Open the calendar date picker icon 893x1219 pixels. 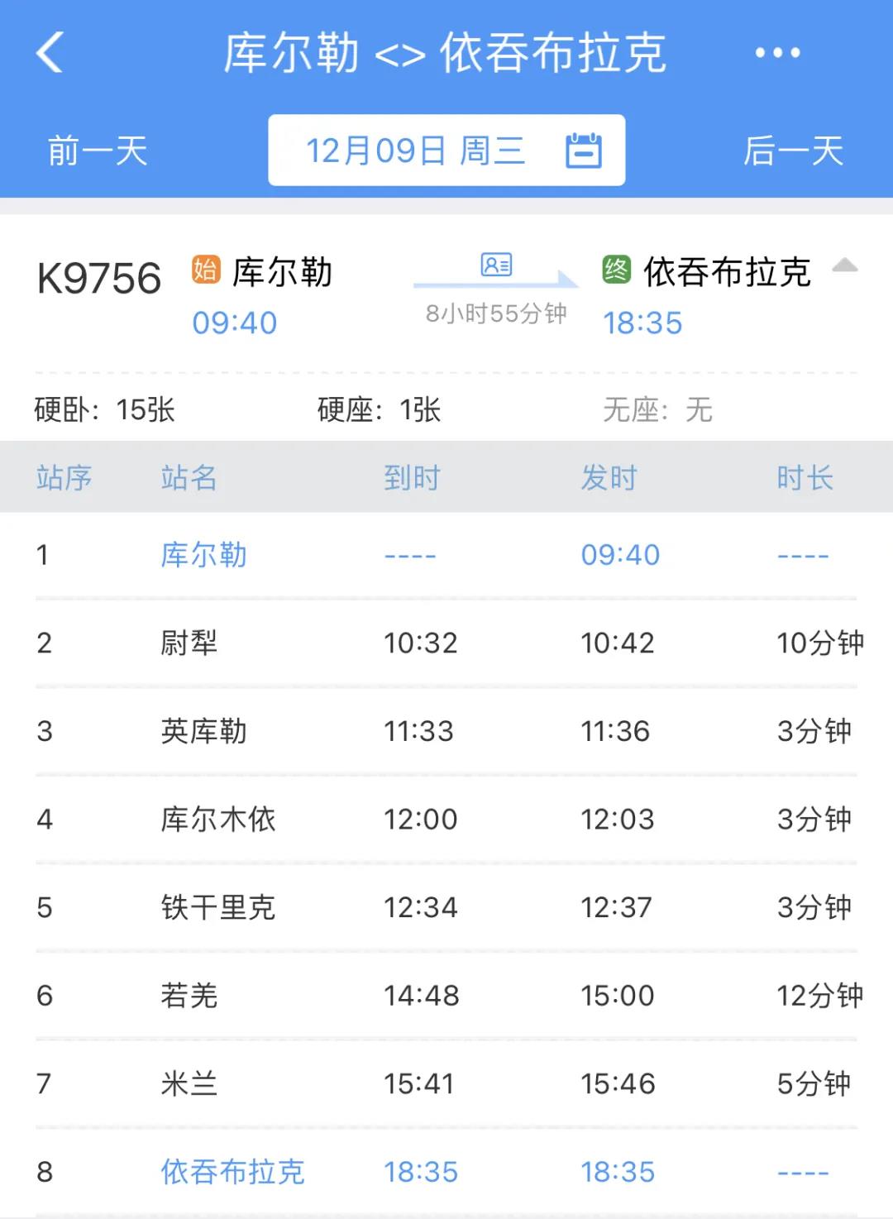(x=583, y=151)
